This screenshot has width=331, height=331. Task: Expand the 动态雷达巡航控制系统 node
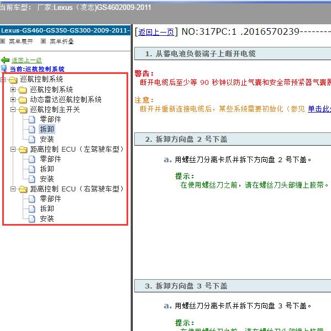(13, 99)
